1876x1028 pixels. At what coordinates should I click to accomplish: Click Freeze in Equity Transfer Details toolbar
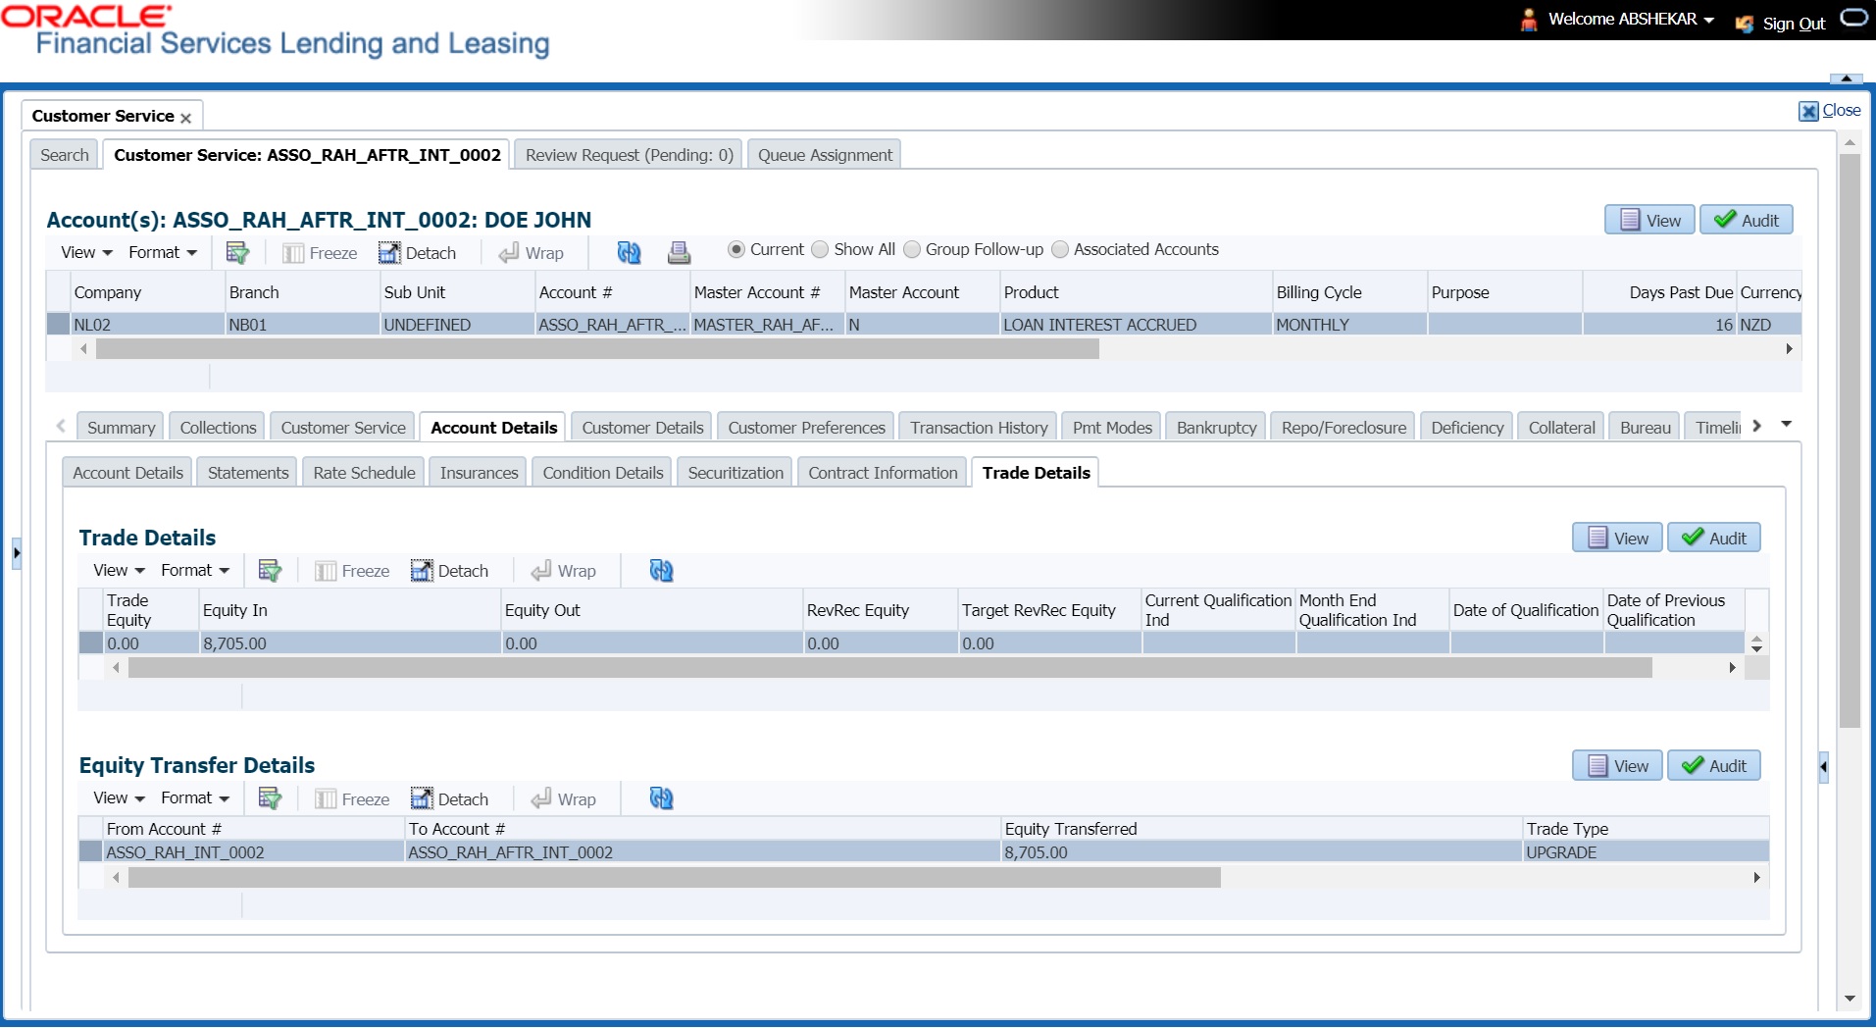(x=353, y=799)
